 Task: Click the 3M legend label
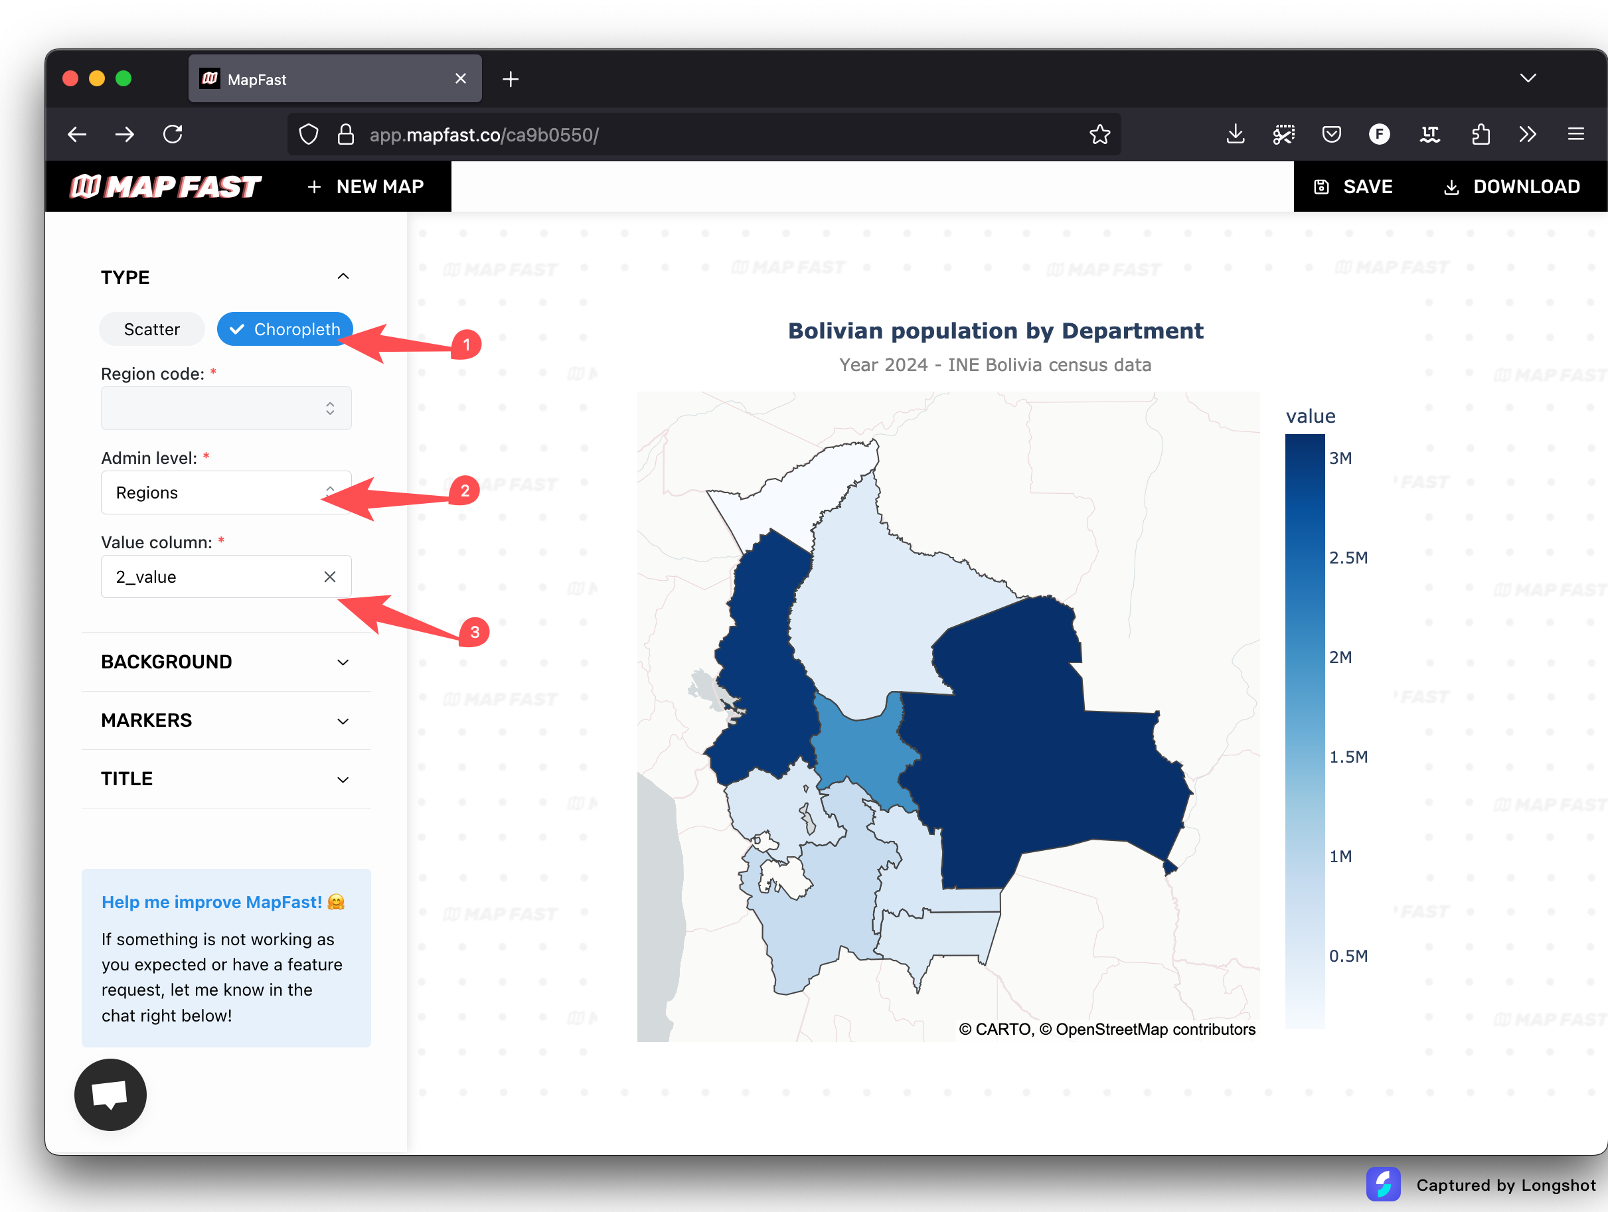tap(1341, 459)
